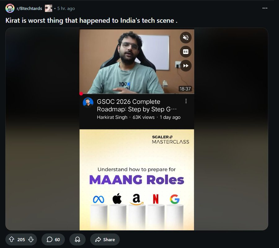Open the Harkirat Singh channel avatar

(x=88, y=103)
